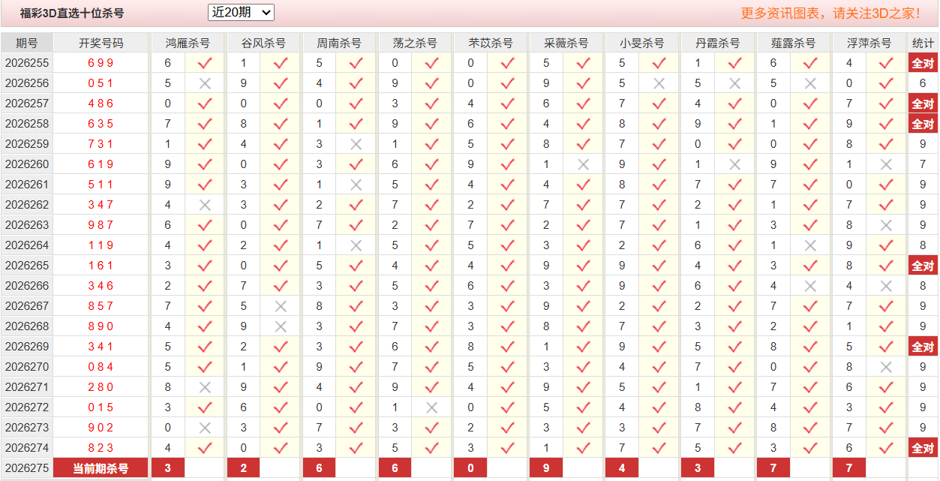The image size is (940, 481).
Task: Select the 荡之杀号 column header
Action: click(x=415, y=43)
